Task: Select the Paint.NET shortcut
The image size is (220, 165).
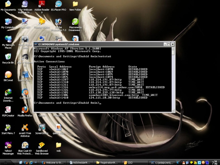Action: pyautogui.click(x=25, y=23)
